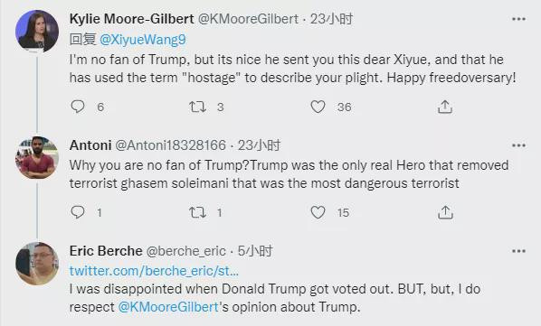
Task: Share Kylie Moore-Gilbert's tweet
Action: 445,107
